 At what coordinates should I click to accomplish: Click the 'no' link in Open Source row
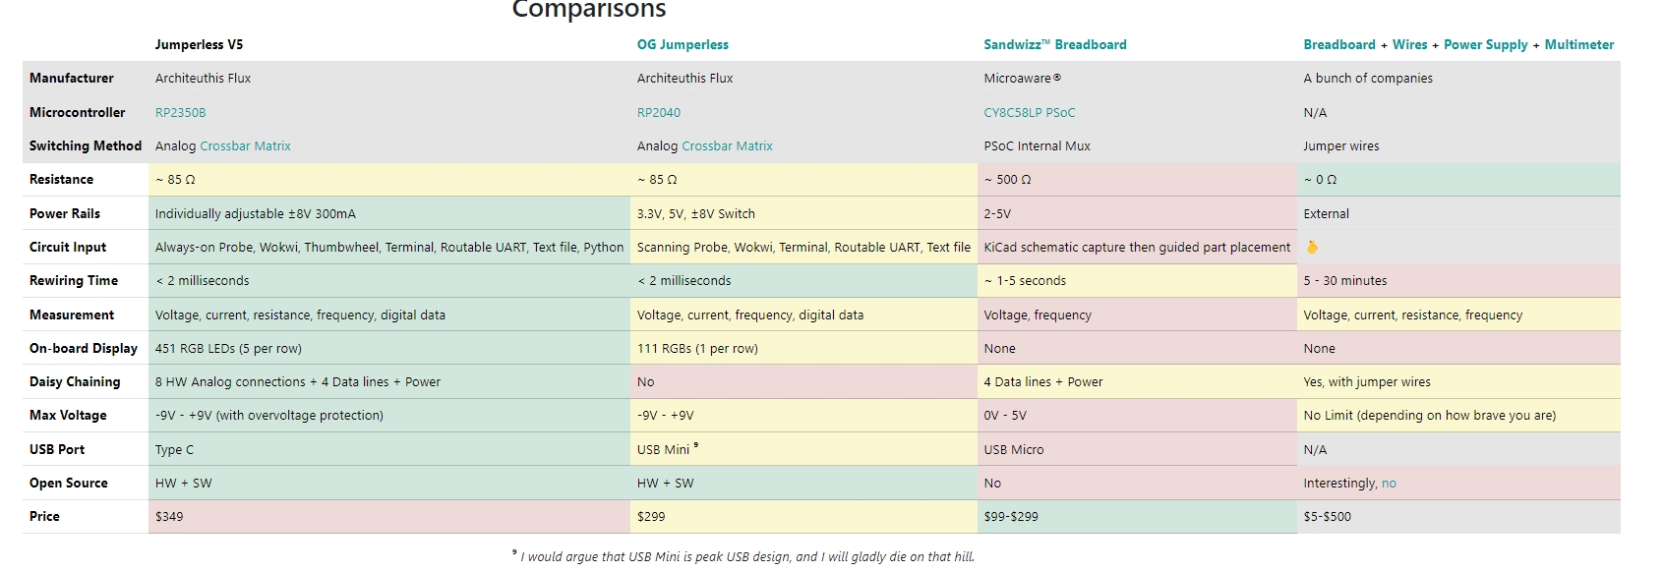1389,484
